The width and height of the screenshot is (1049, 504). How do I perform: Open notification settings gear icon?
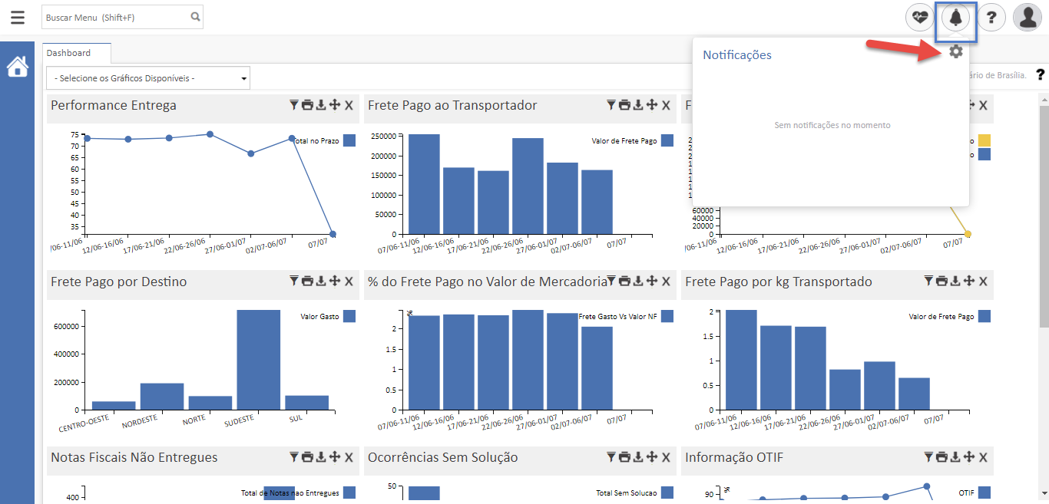pyautogui.click(x=955, y=51)
